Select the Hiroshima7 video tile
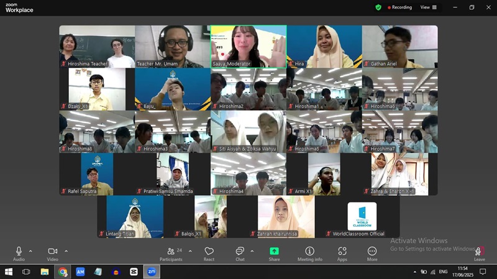The width and height of the screenshot is (497, 279). click(400, 132)
